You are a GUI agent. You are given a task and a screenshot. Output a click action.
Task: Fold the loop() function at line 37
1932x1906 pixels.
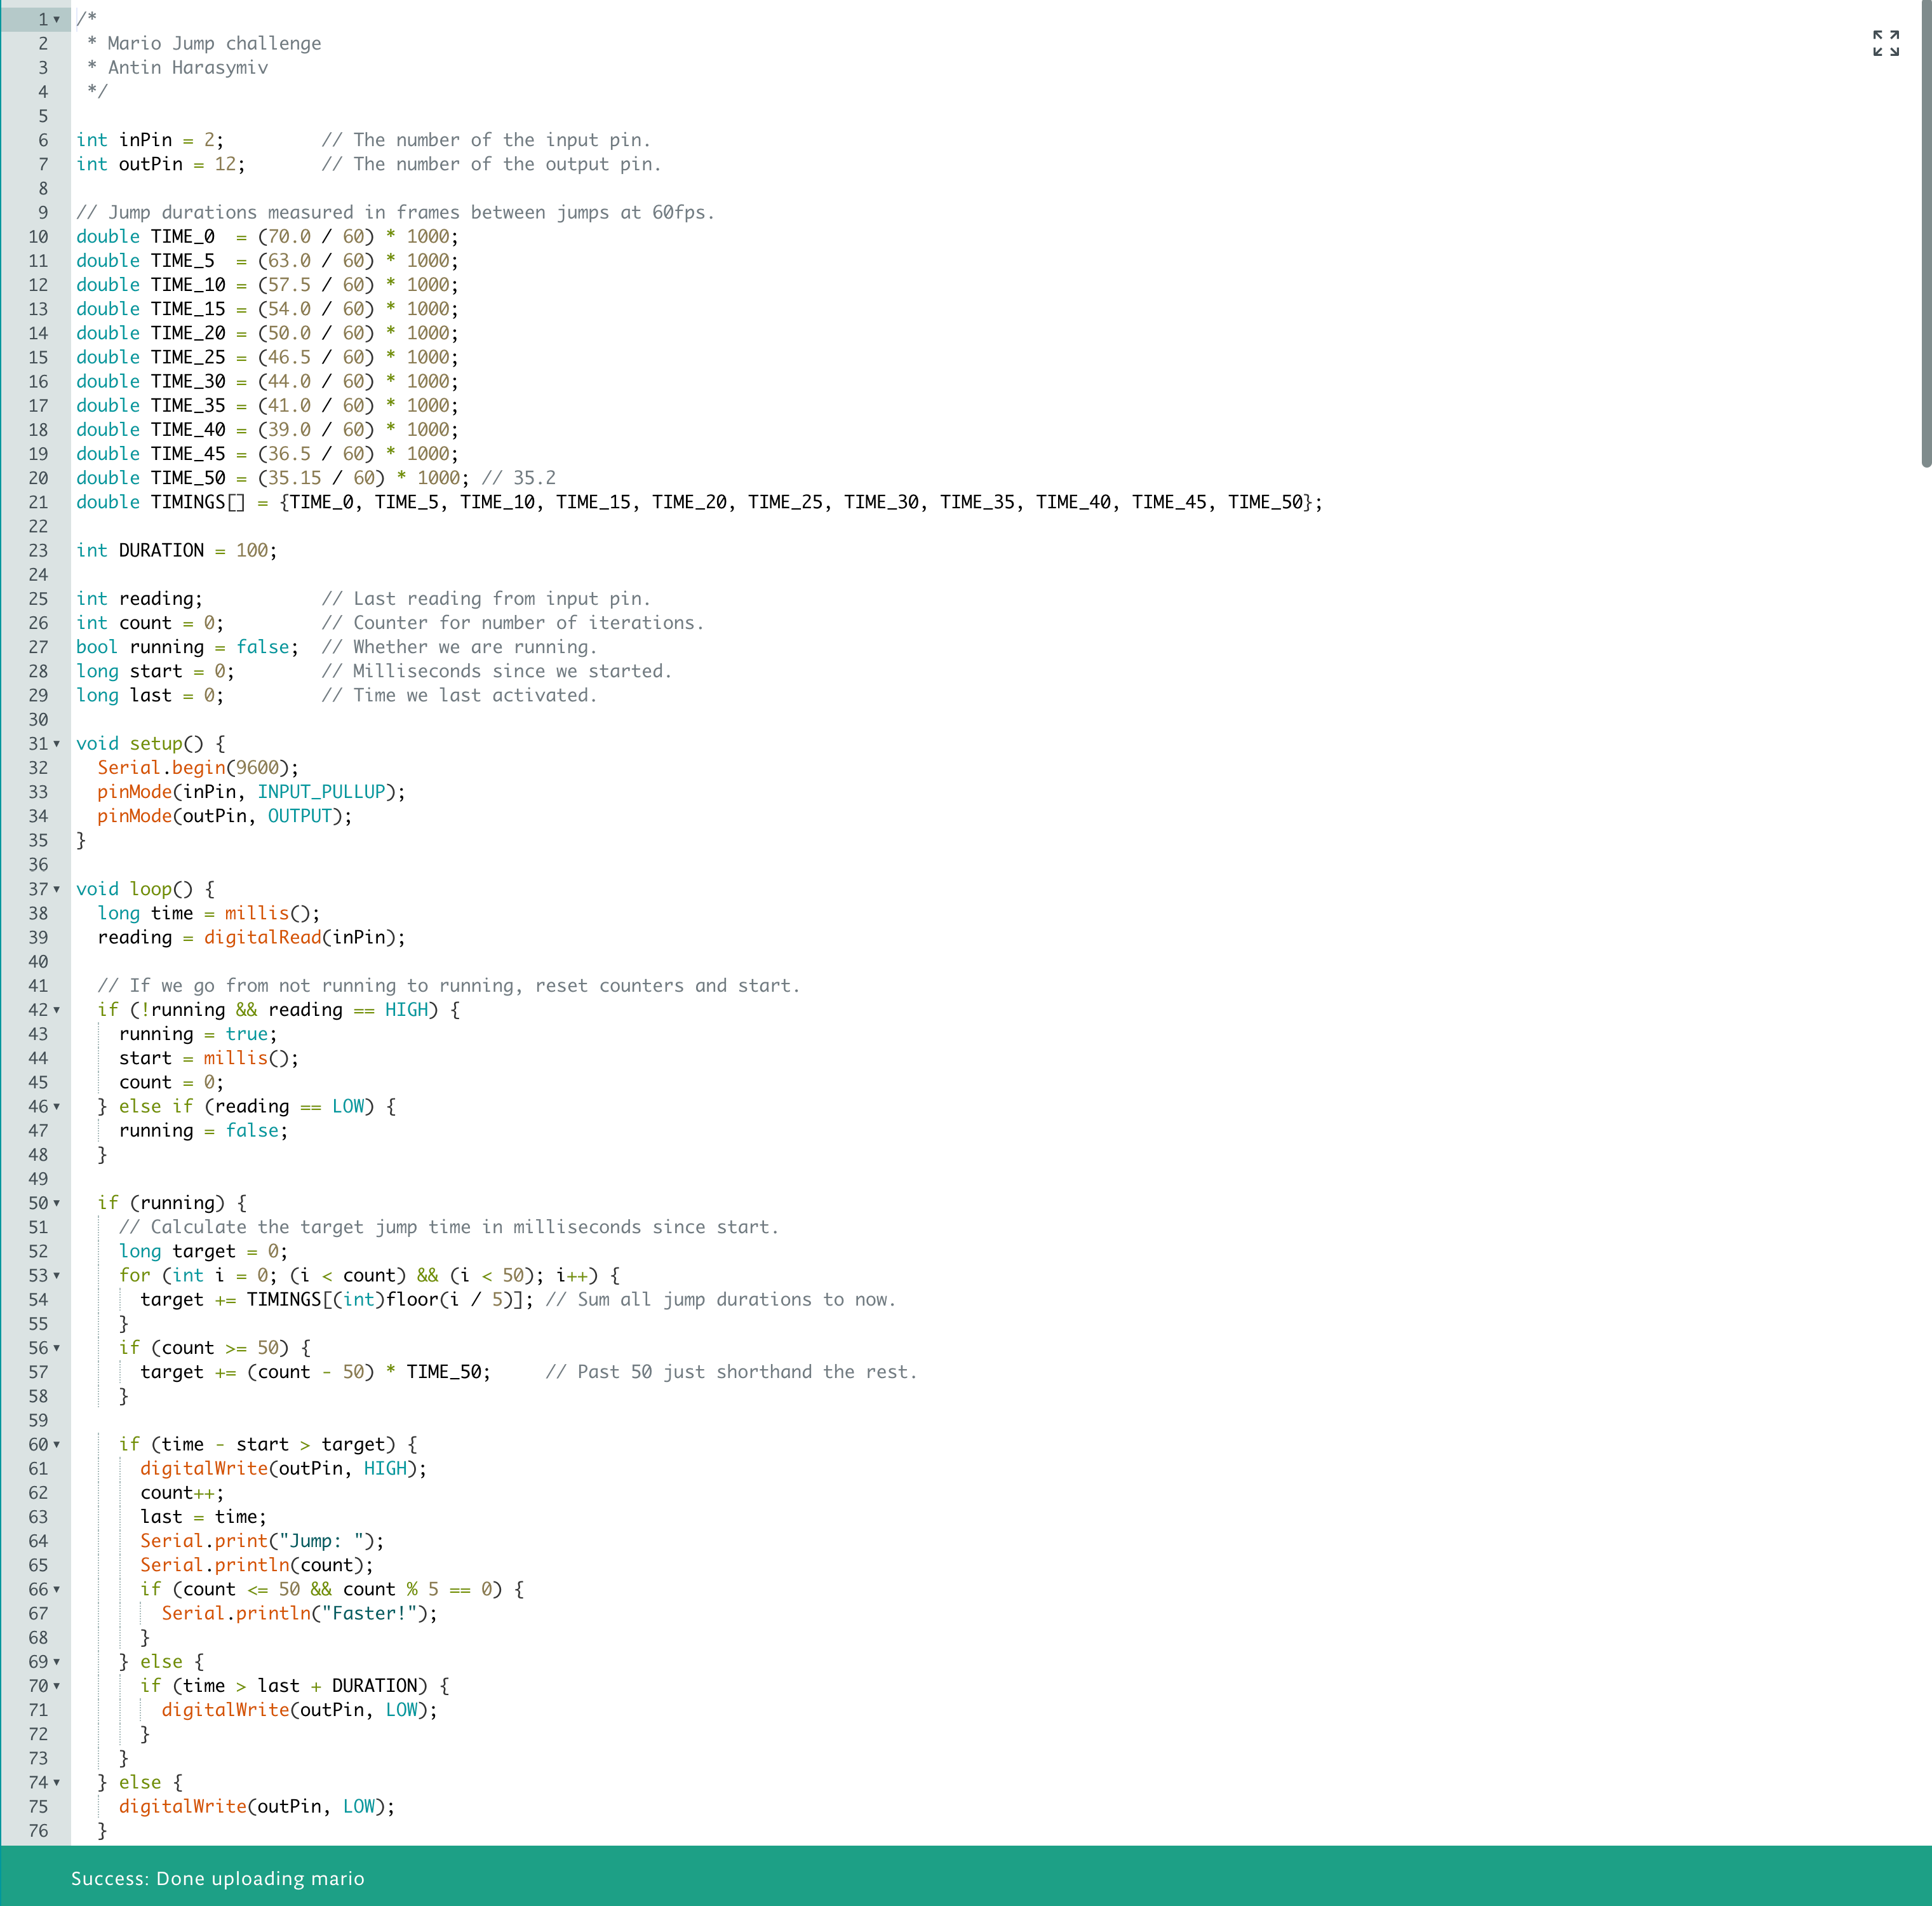tap(57, 888)
